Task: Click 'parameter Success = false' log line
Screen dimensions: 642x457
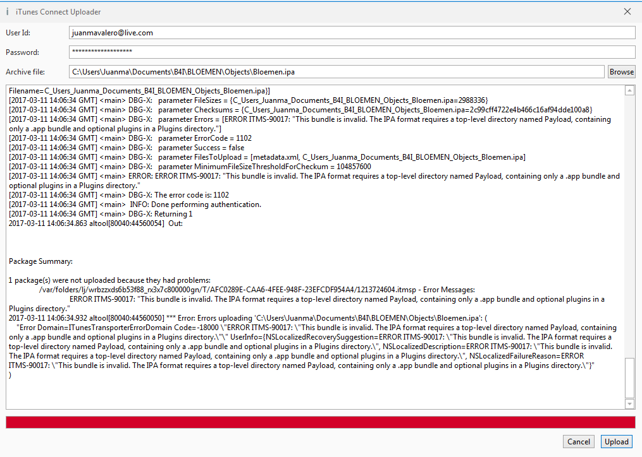Action: (127, 148)
